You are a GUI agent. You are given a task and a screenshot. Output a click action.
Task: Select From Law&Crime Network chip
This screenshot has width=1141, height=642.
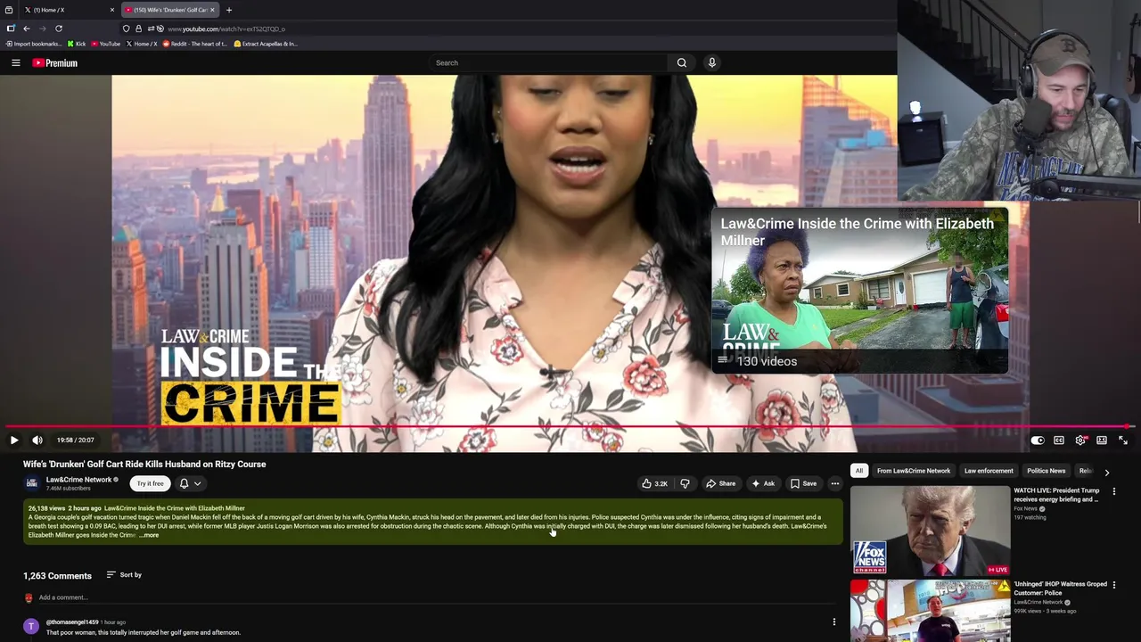[x=914, y=471]
